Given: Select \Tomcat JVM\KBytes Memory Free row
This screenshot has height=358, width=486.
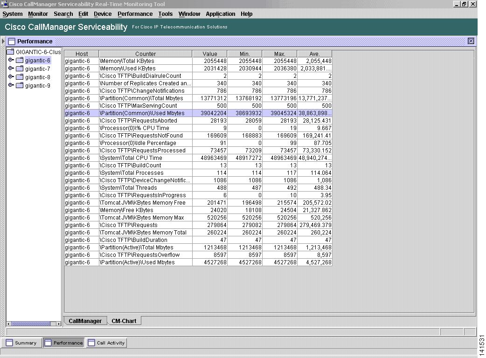Looking at the screenshot, I should pos(198,202).
